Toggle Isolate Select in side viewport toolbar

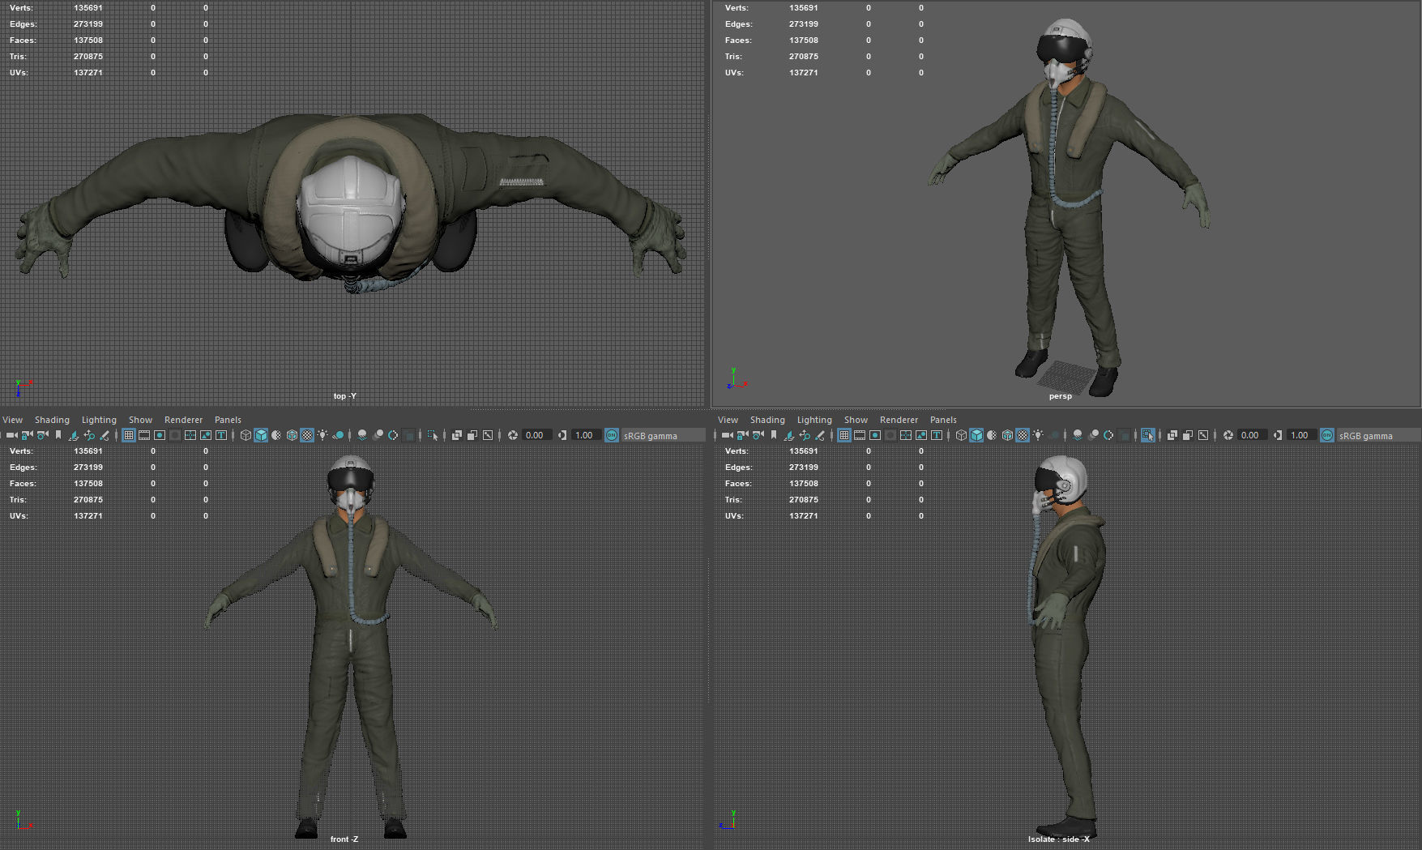click(1148, 435)
